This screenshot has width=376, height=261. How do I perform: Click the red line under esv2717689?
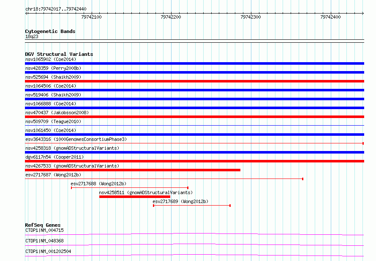[x=192, y=206]
